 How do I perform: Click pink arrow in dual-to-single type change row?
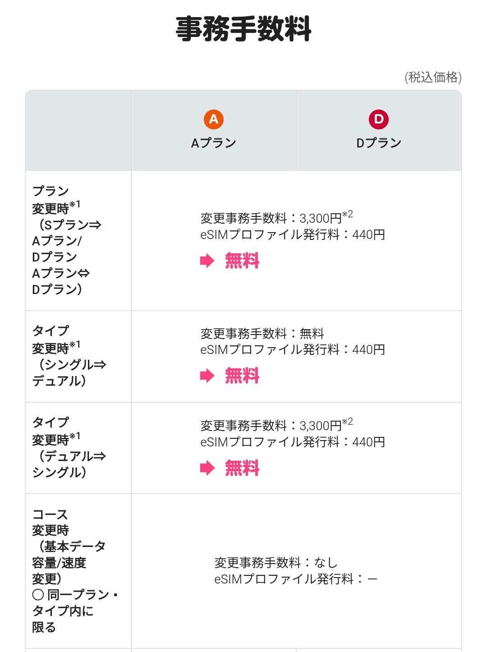(207, 468)
